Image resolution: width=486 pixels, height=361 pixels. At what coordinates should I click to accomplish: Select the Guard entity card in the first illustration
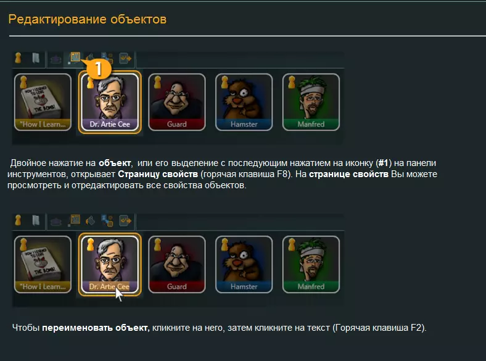[176, 102]
